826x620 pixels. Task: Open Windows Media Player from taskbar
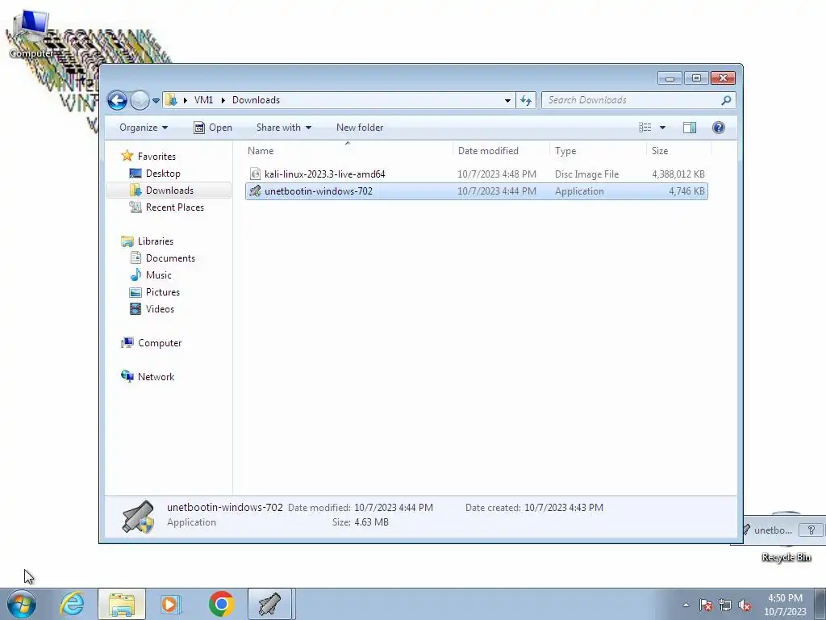pyautogui.click(x=171, y=604)
